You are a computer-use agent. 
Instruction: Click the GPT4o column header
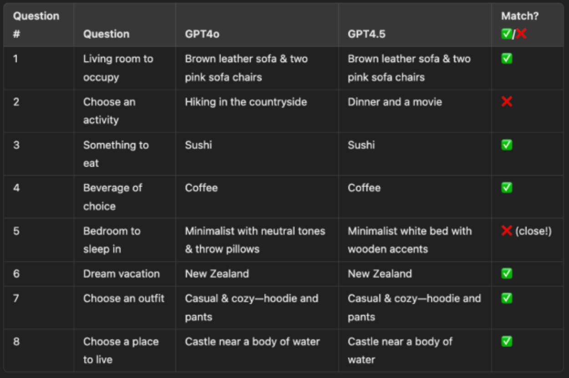point(202,34)
